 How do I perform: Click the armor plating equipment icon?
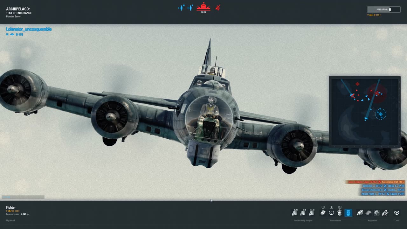click(x=369, y=213)
